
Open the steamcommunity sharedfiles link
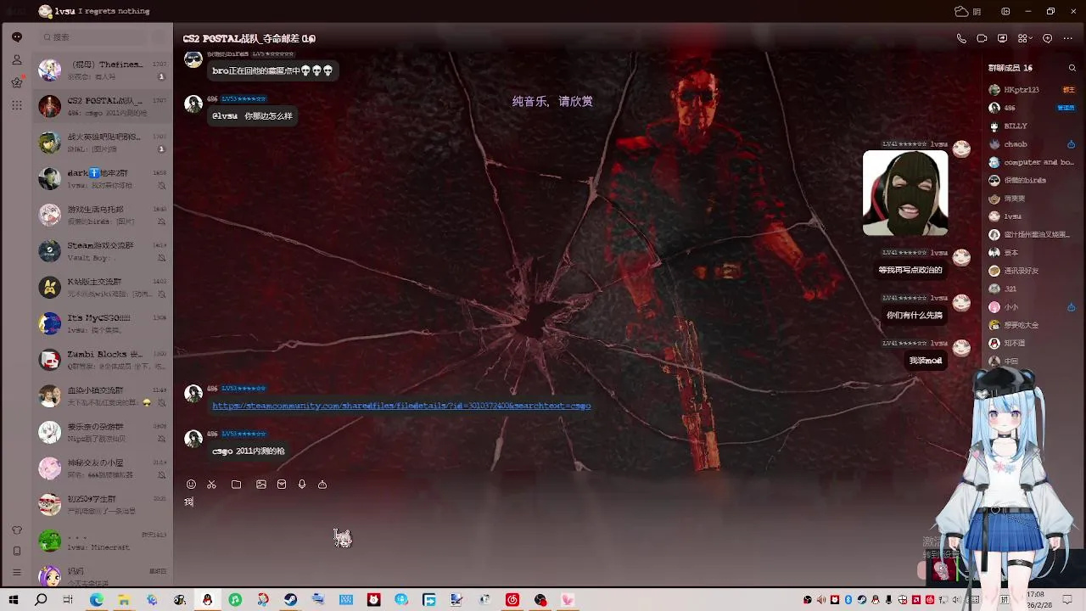click(x=401, y=406)
